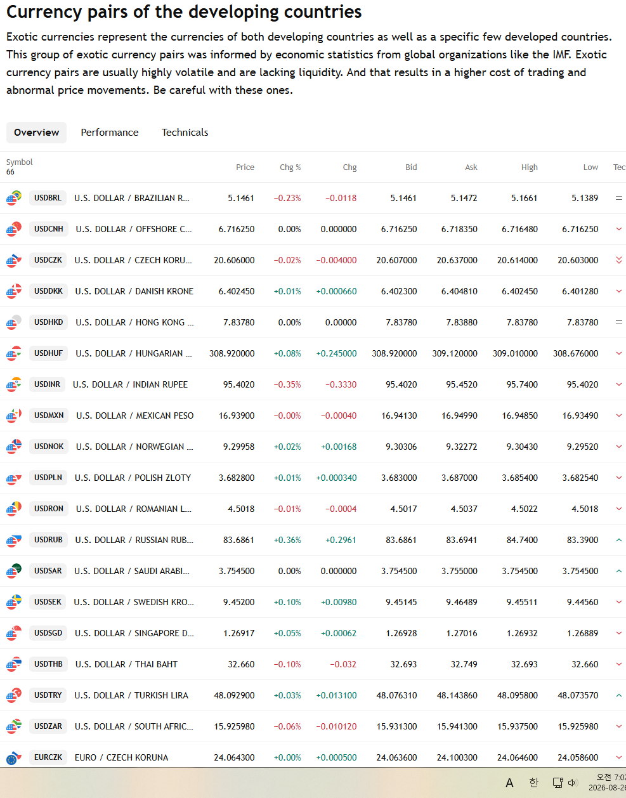Switch to the Overview tab

36,133
